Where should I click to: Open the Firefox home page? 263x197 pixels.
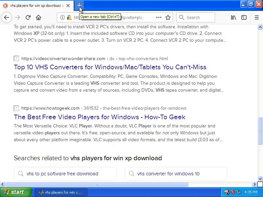coord(38,17)
